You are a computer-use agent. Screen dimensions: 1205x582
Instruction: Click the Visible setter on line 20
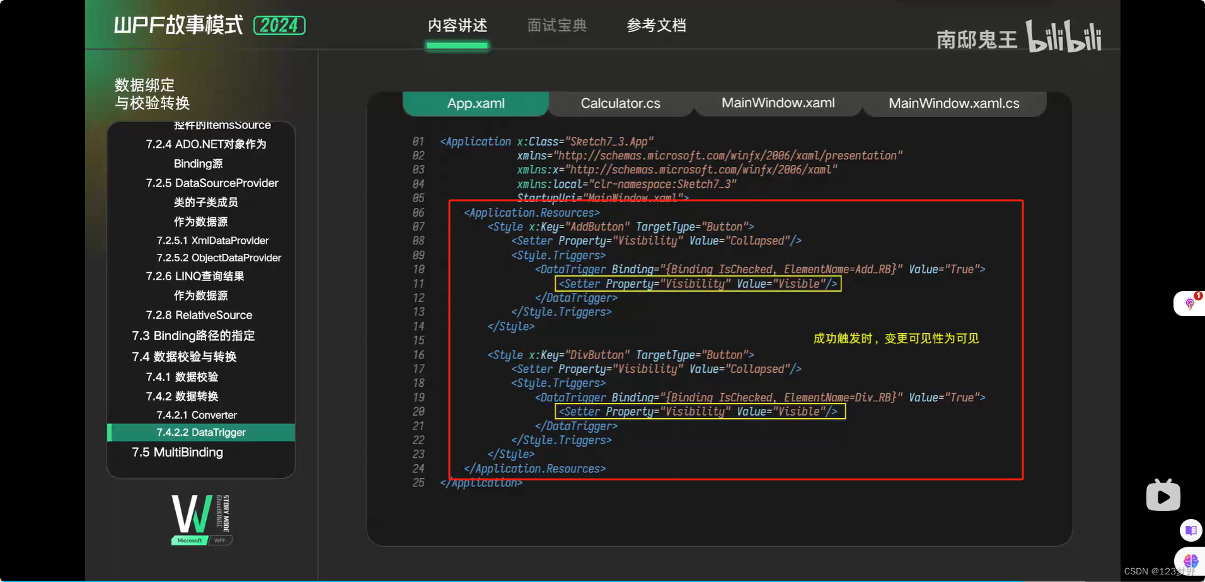pyautogui.click(x=700, y=412)
